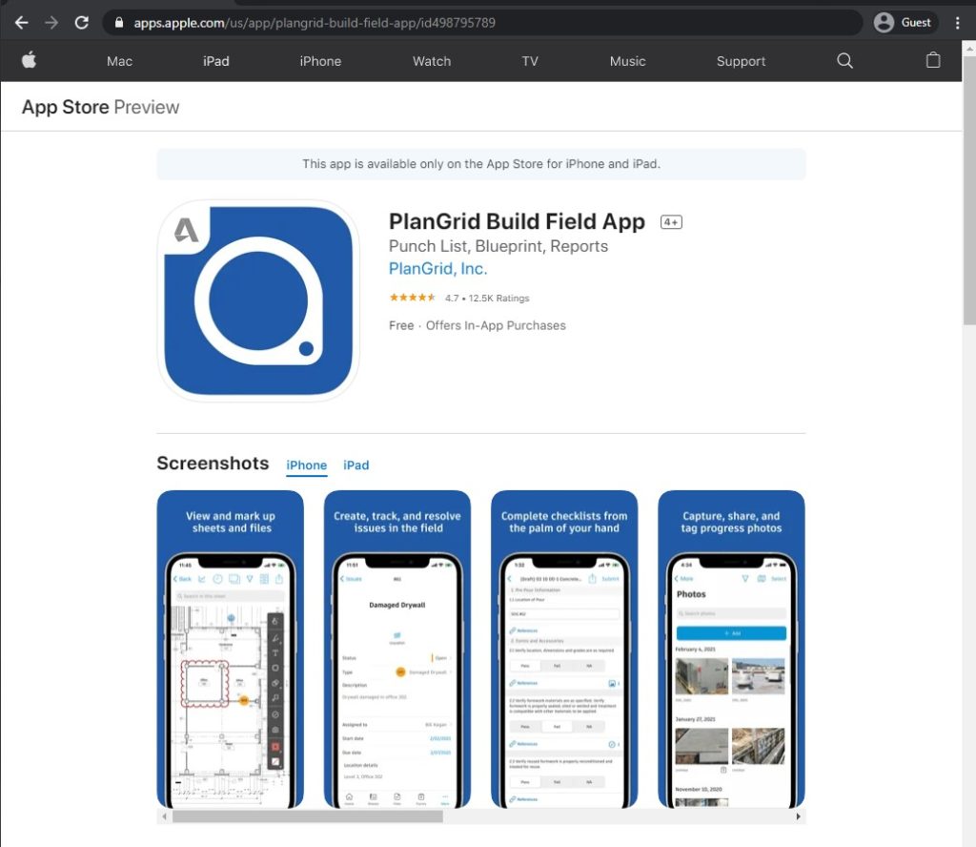976x847 pixels.
Task: Open the Apple site search
Action: coord(844,60)
